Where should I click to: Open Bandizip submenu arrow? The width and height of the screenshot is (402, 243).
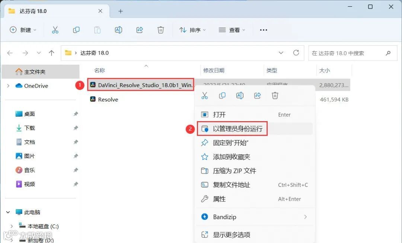point(305,217)
